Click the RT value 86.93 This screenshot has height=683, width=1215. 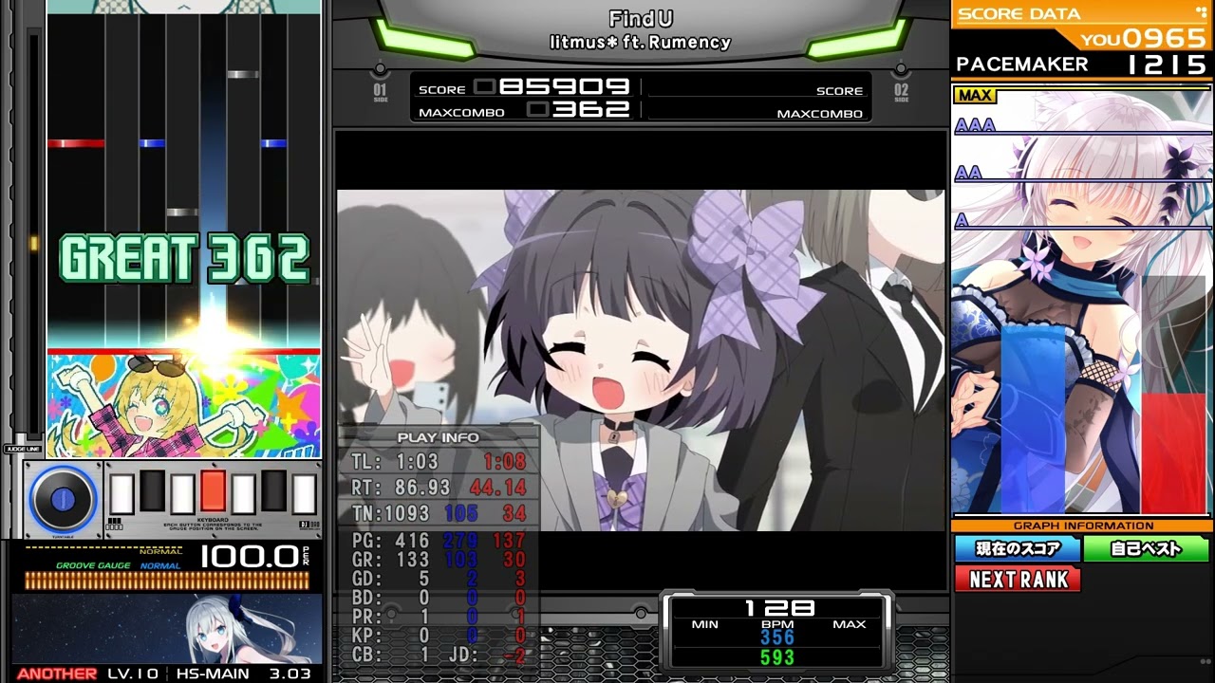pyautogui.click(x=422, y=489)
